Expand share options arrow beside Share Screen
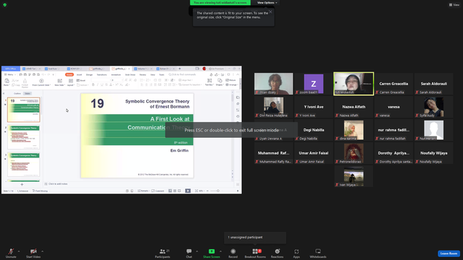 pos(221,251)
